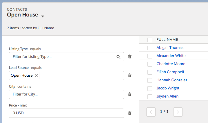Check the box for Elijah Campbell
Viewport: 208px width, 123px height.
(x=150, y=72)
